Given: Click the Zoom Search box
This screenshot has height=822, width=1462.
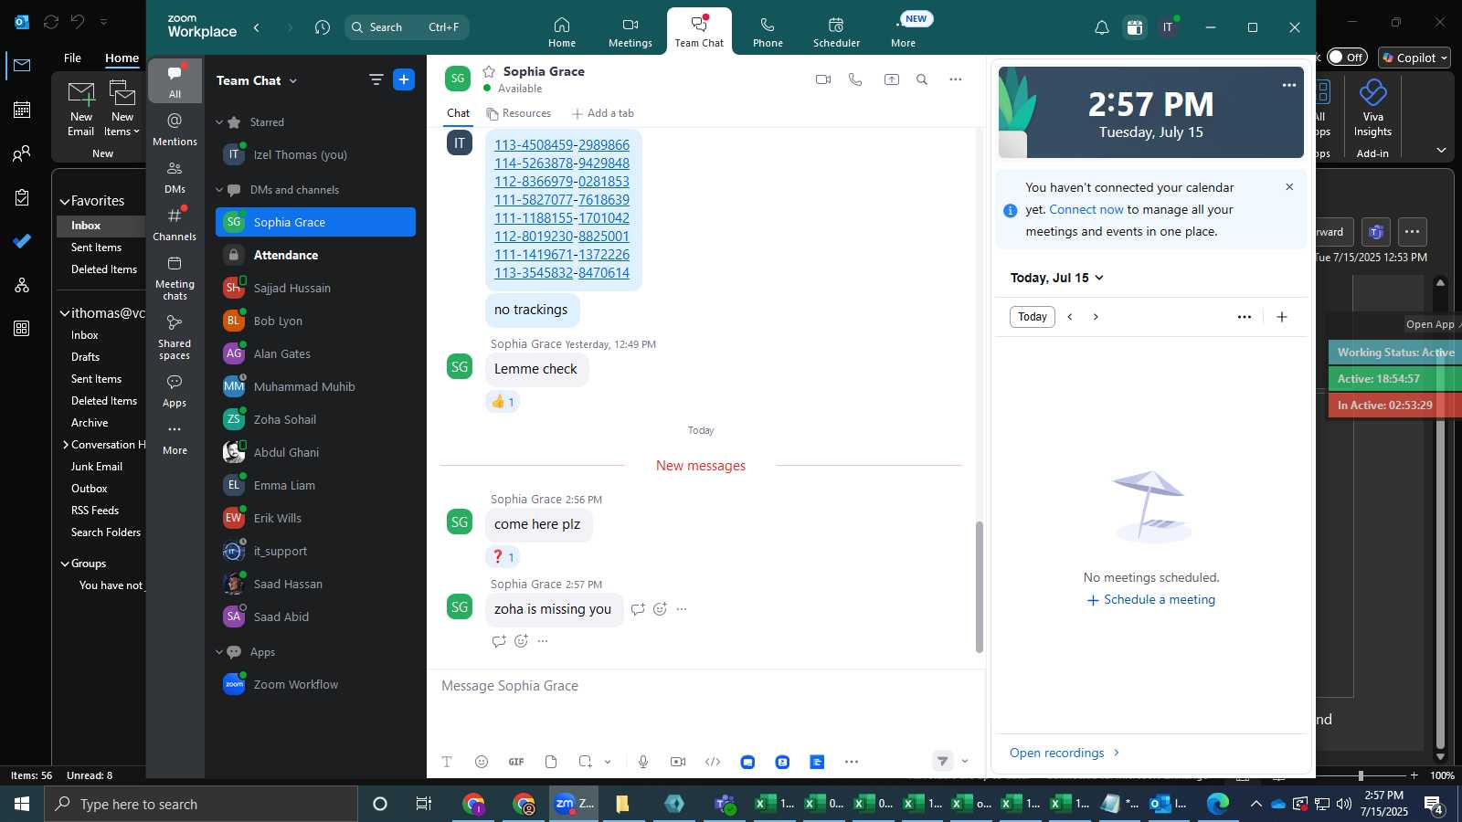Looking at the screenshot, I should 408,27.
